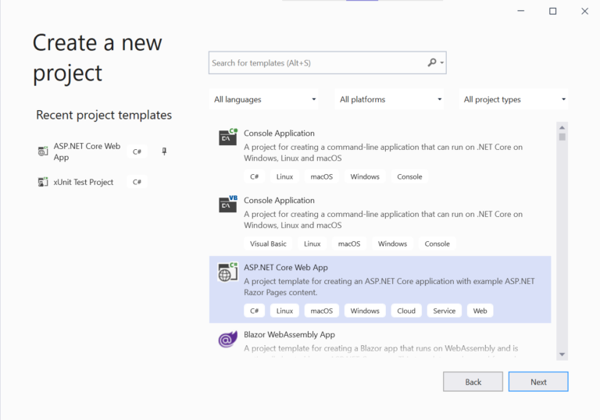Click the recent ASP.NET Core Web App icon
The width and height of the screenshot is (600, 420).
[x=43, y=151]
